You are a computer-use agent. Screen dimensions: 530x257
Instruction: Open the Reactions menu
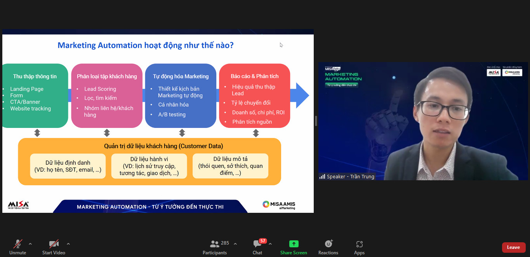[x=328, y=247]
